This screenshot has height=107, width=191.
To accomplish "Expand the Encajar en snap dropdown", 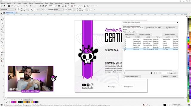I will point(81,6).
